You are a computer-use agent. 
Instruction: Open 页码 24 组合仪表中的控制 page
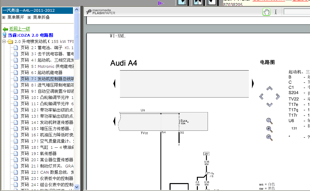point(47,185)
